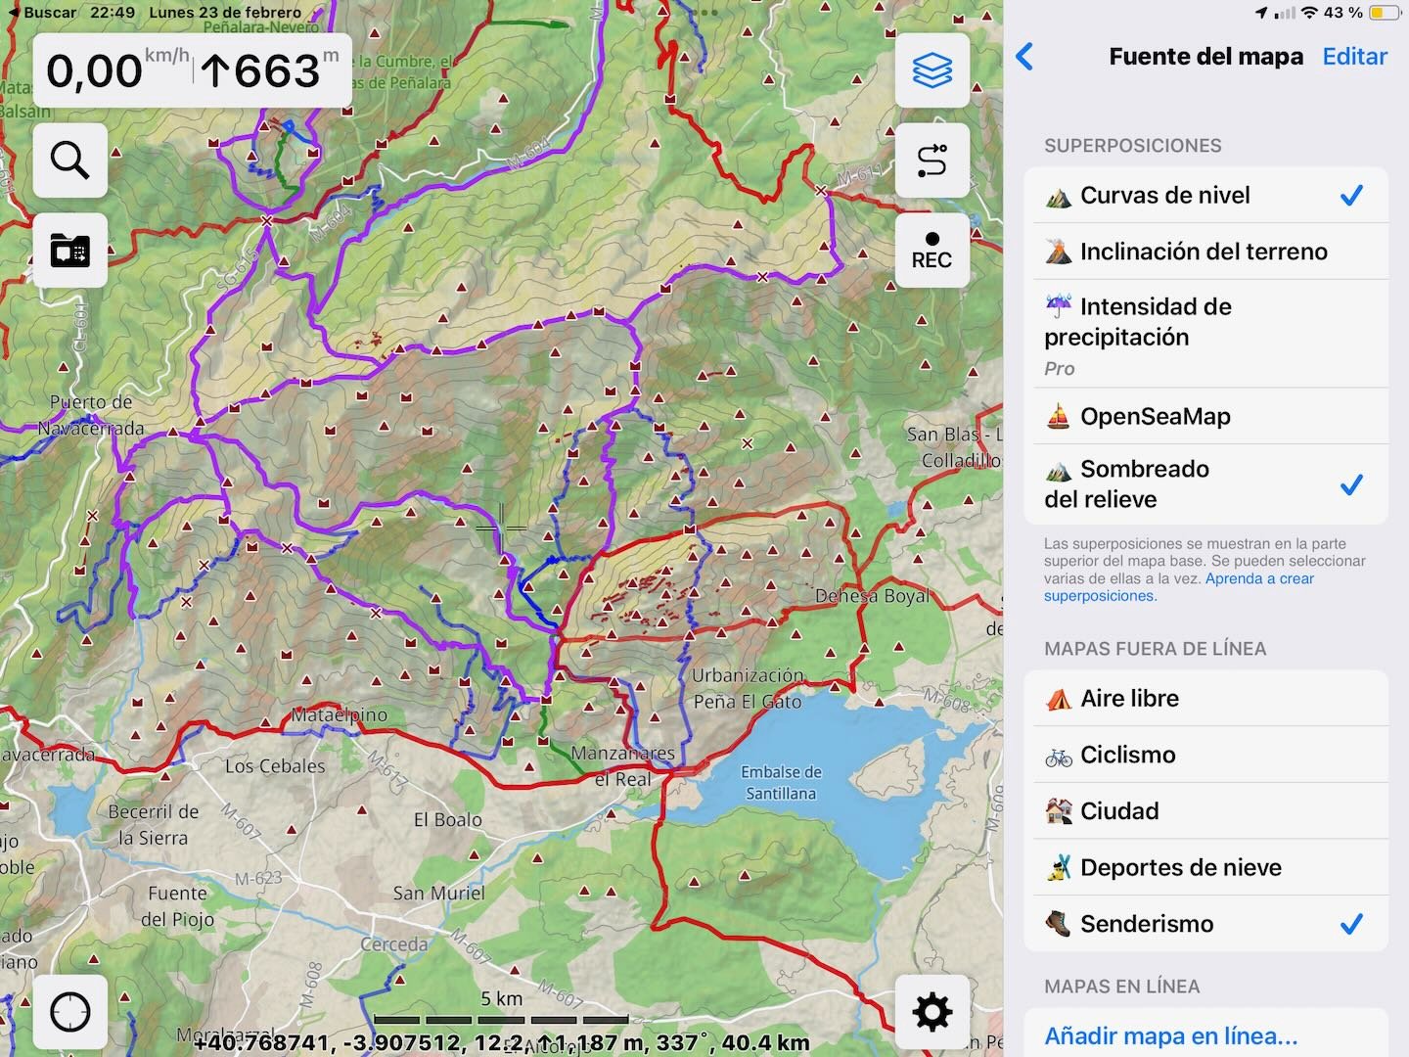The width and height of the screenshot is (1409, 1057).
Task: Open the map search magnifier
Action: [x=70, y=161]
